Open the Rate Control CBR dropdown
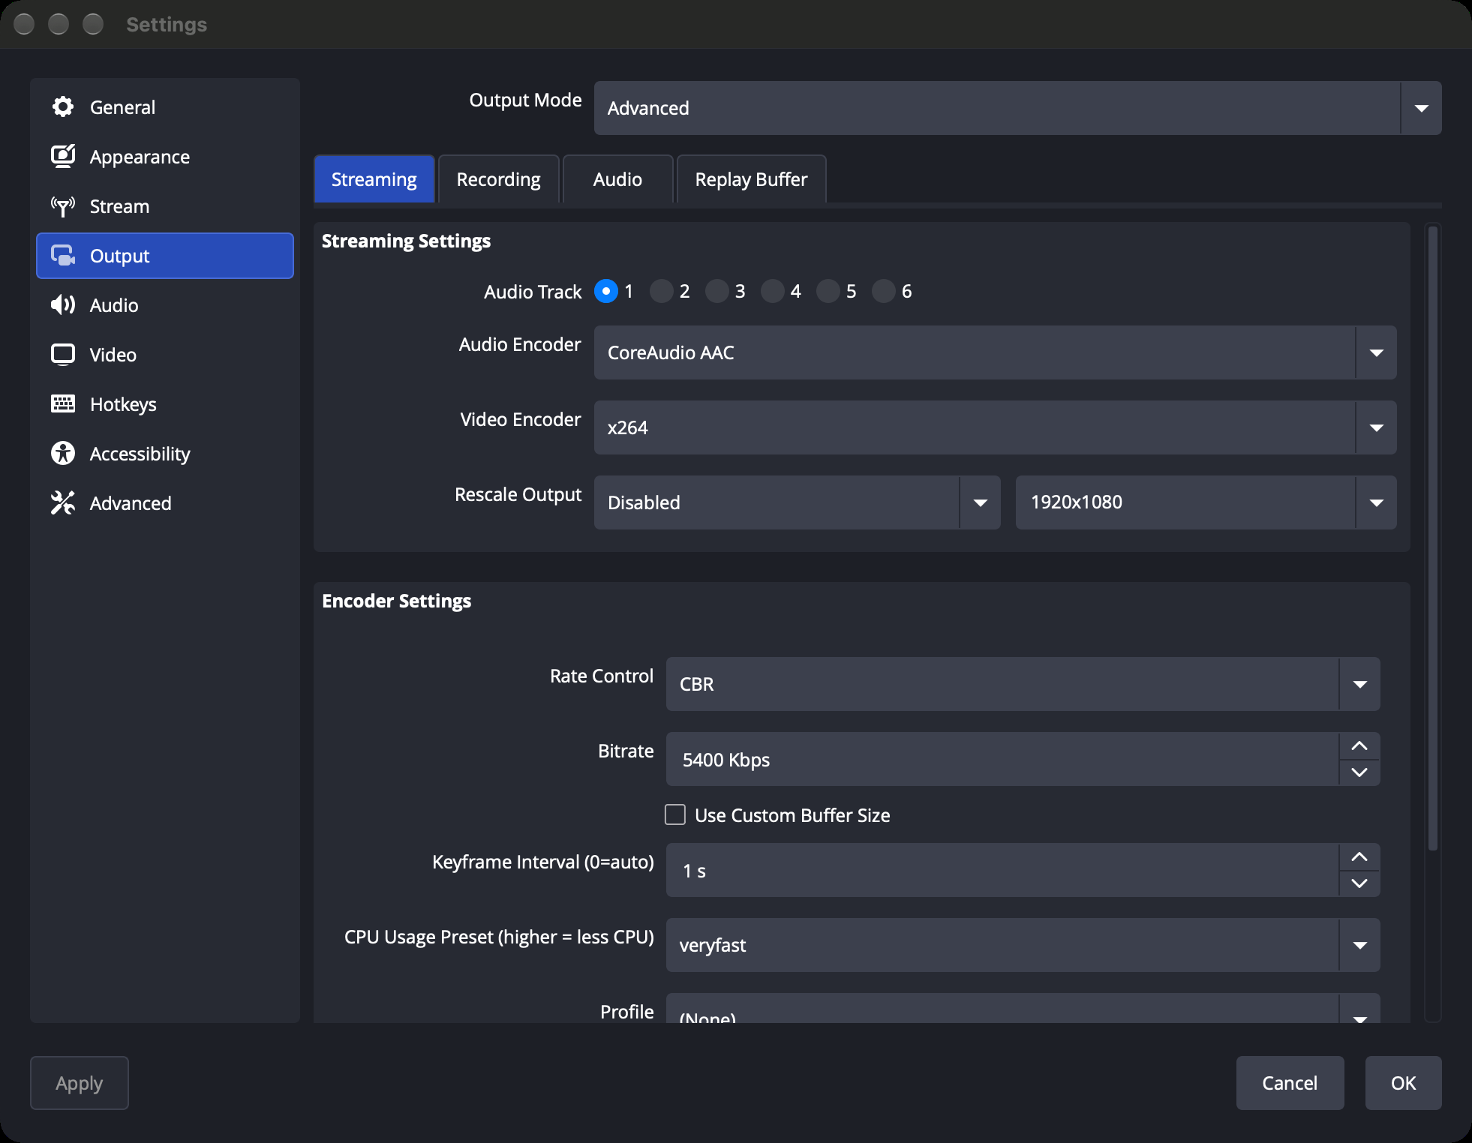This screenshot has height=1143, width=1472. [x=1023, y=684]
